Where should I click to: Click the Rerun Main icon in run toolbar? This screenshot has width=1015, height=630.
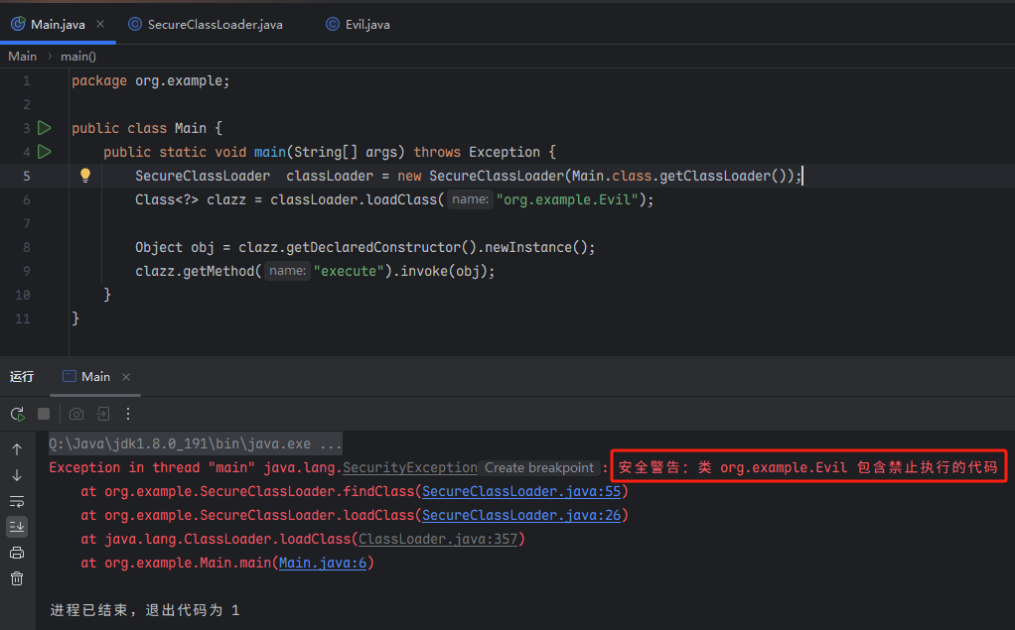point(17,414)
